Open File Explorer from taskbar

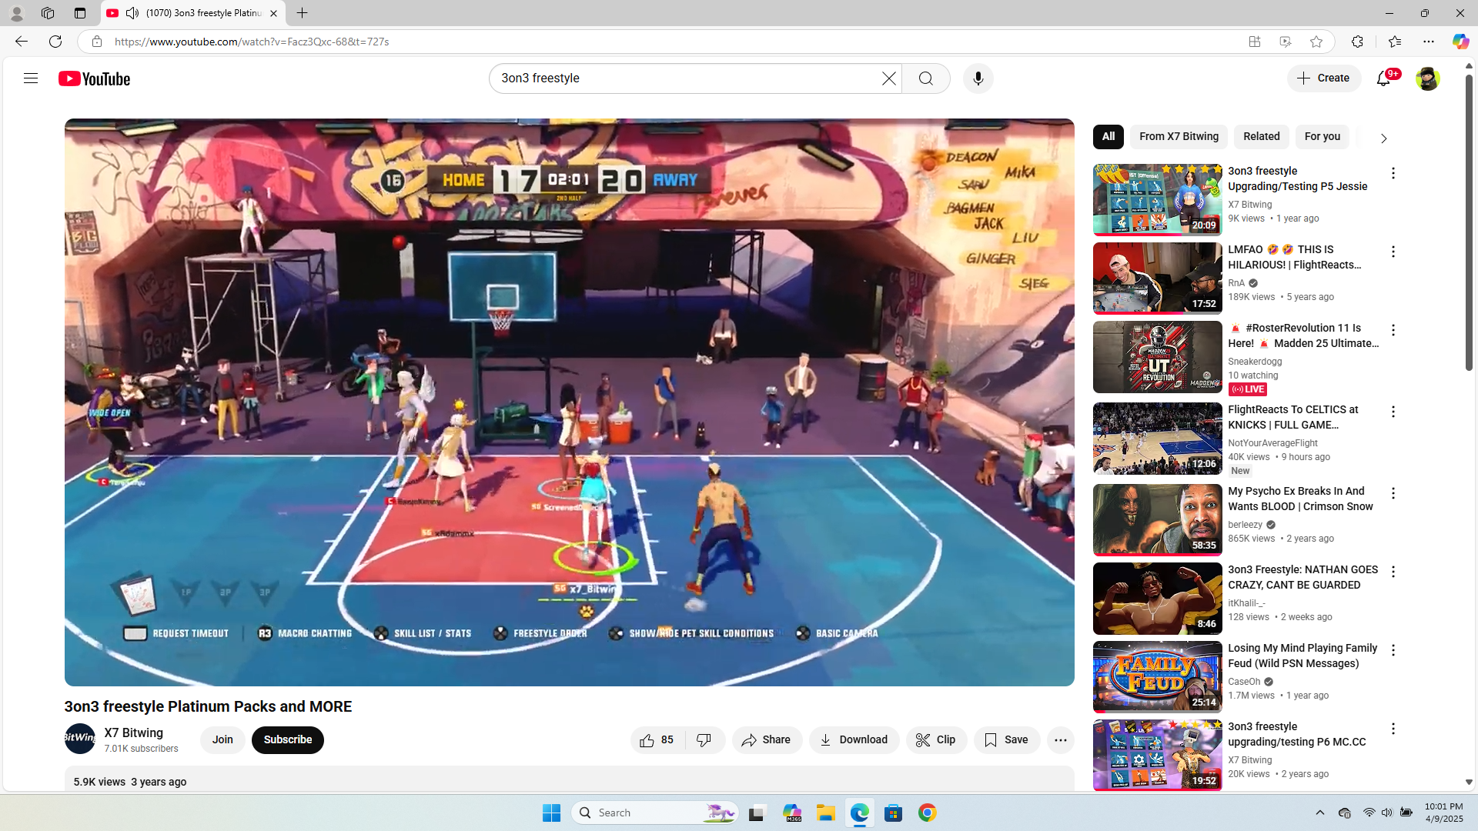826,813
